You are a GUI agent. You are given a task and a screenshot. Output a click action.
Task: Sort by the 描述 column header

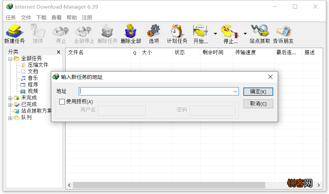312,52
